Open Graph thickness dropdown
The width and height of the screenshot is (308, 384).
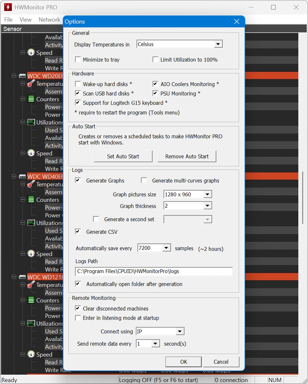tap(208, 206)
